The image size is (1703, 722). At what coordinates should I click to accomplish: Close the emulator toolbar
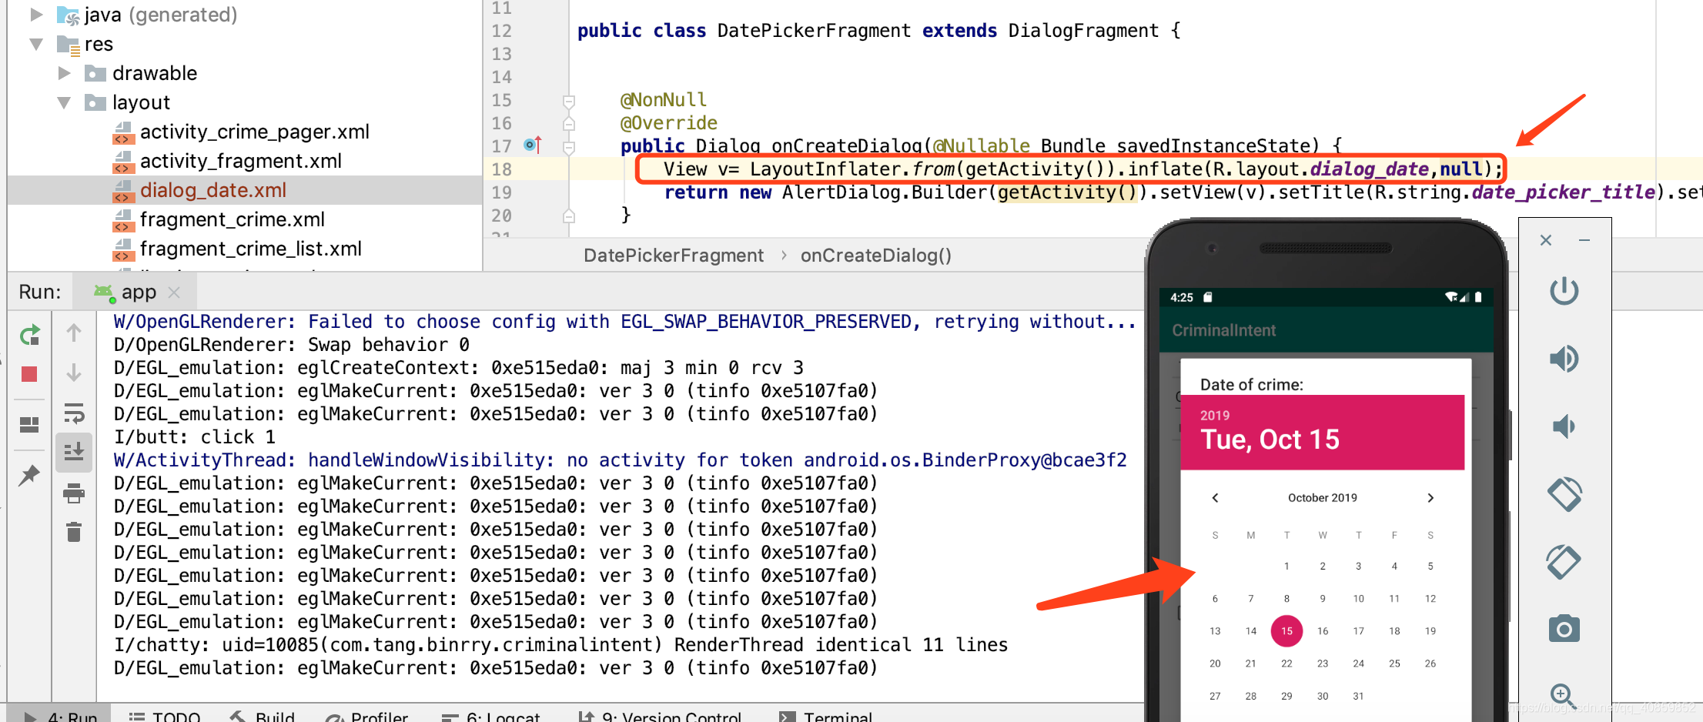click(1545, 240)
